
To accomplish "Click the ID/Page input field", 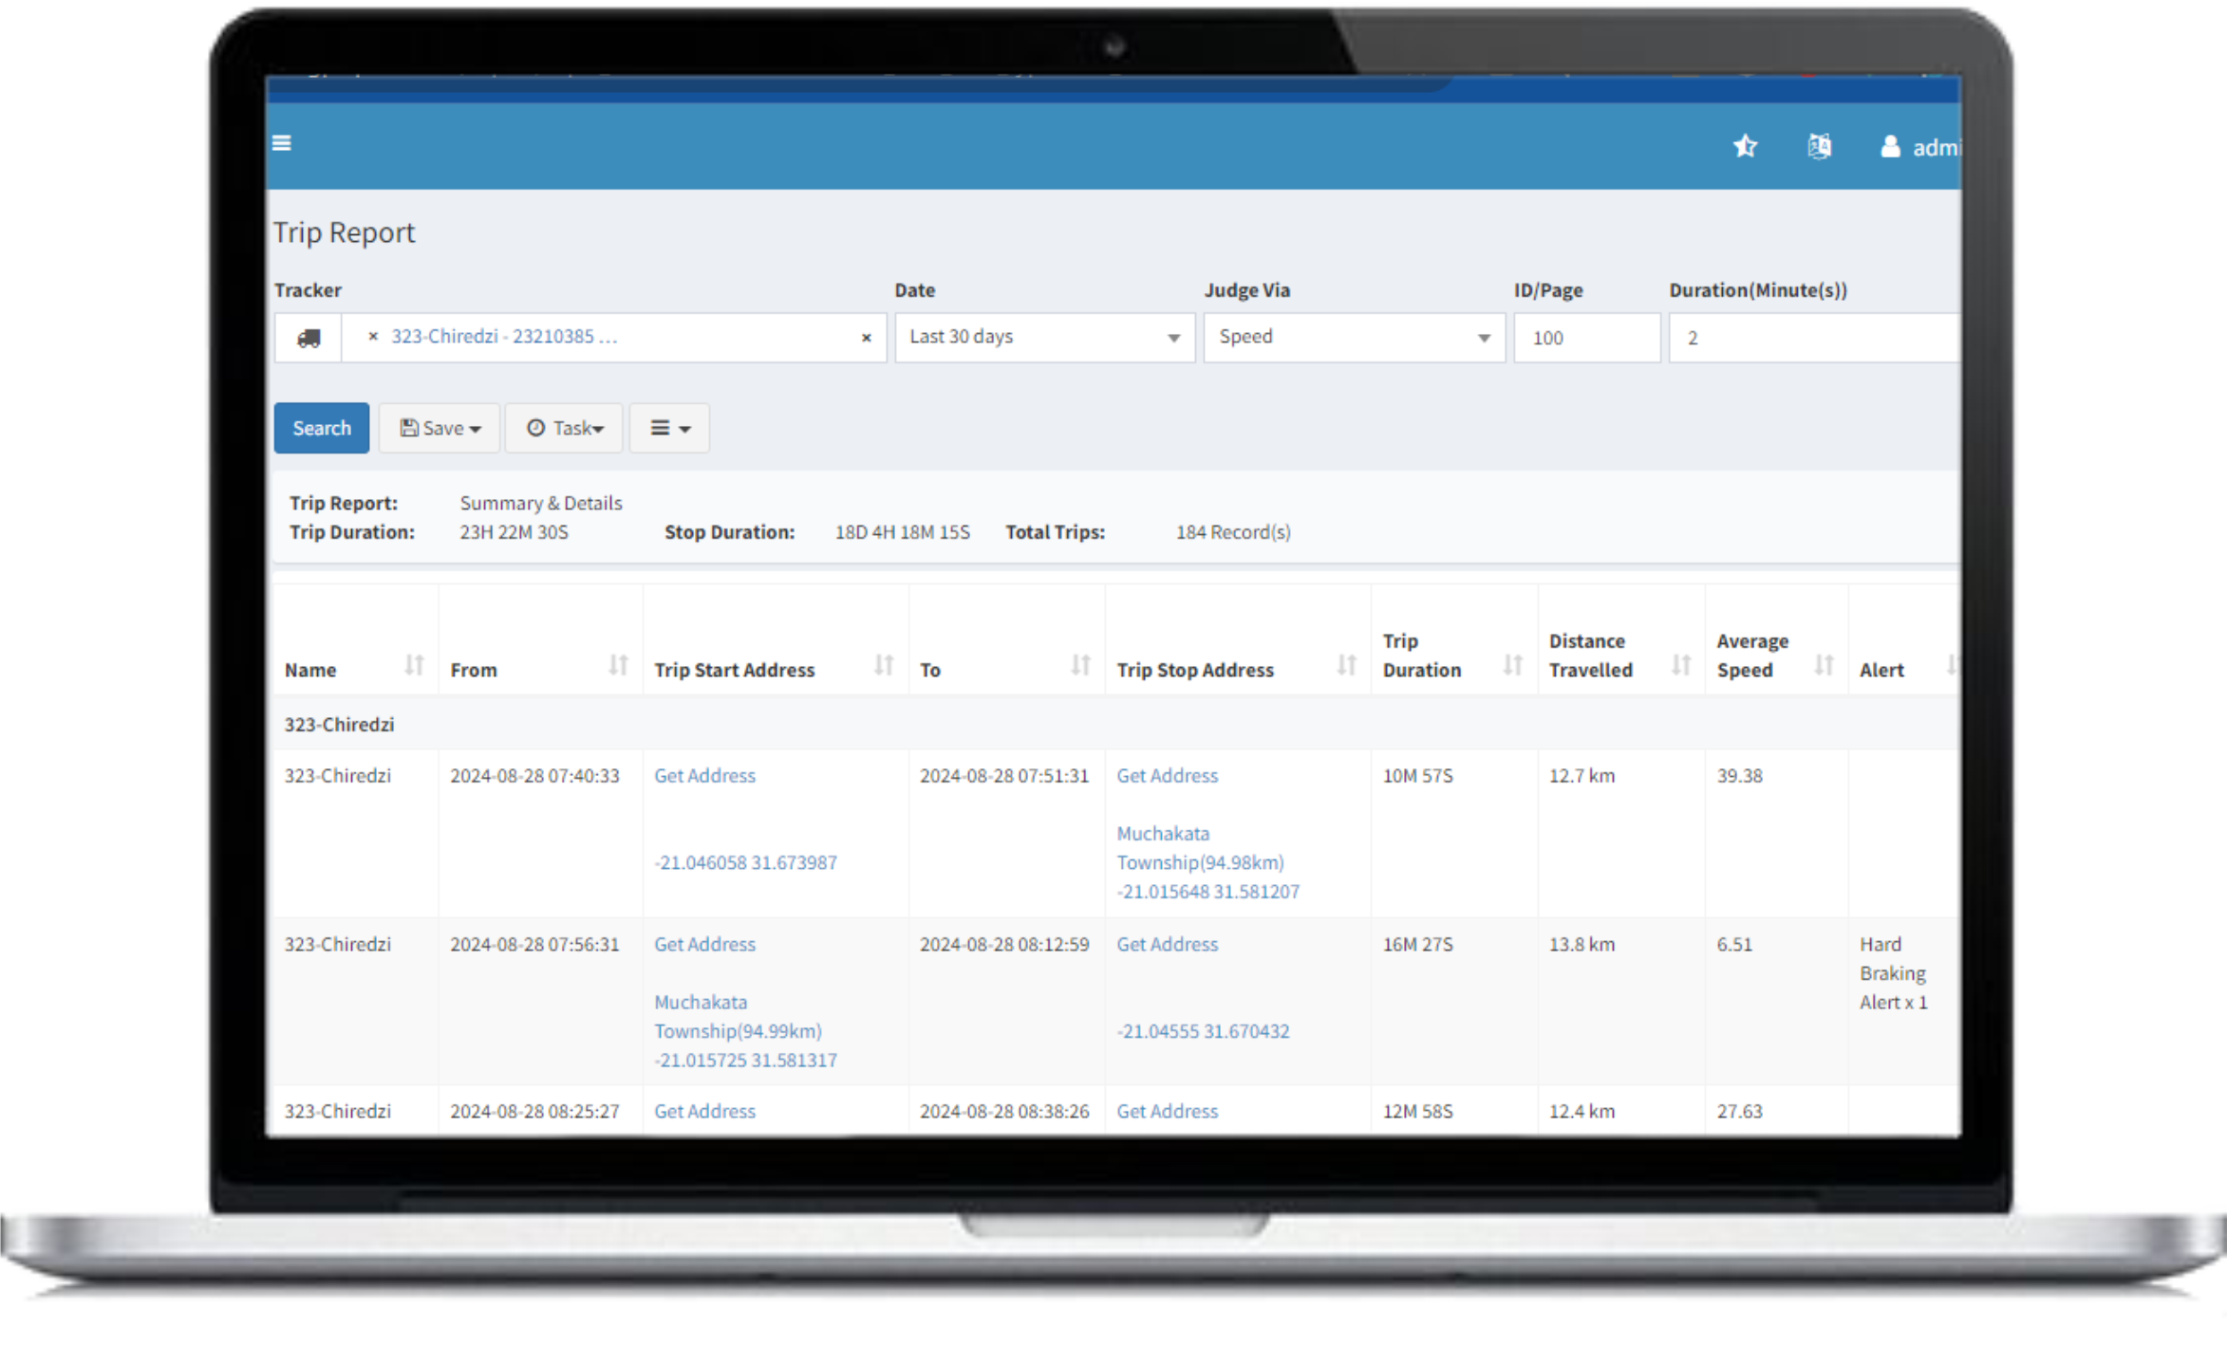I will tap(1586, 338).
